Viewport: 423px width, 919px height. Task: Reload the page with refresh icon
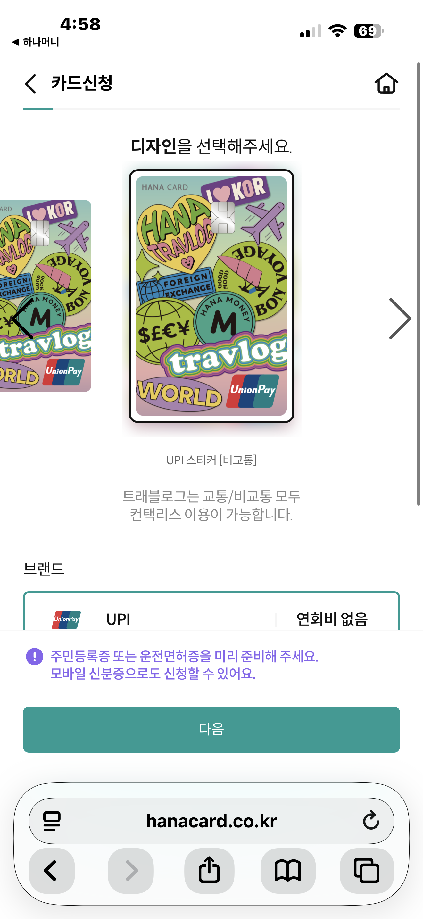coord(371,820)
